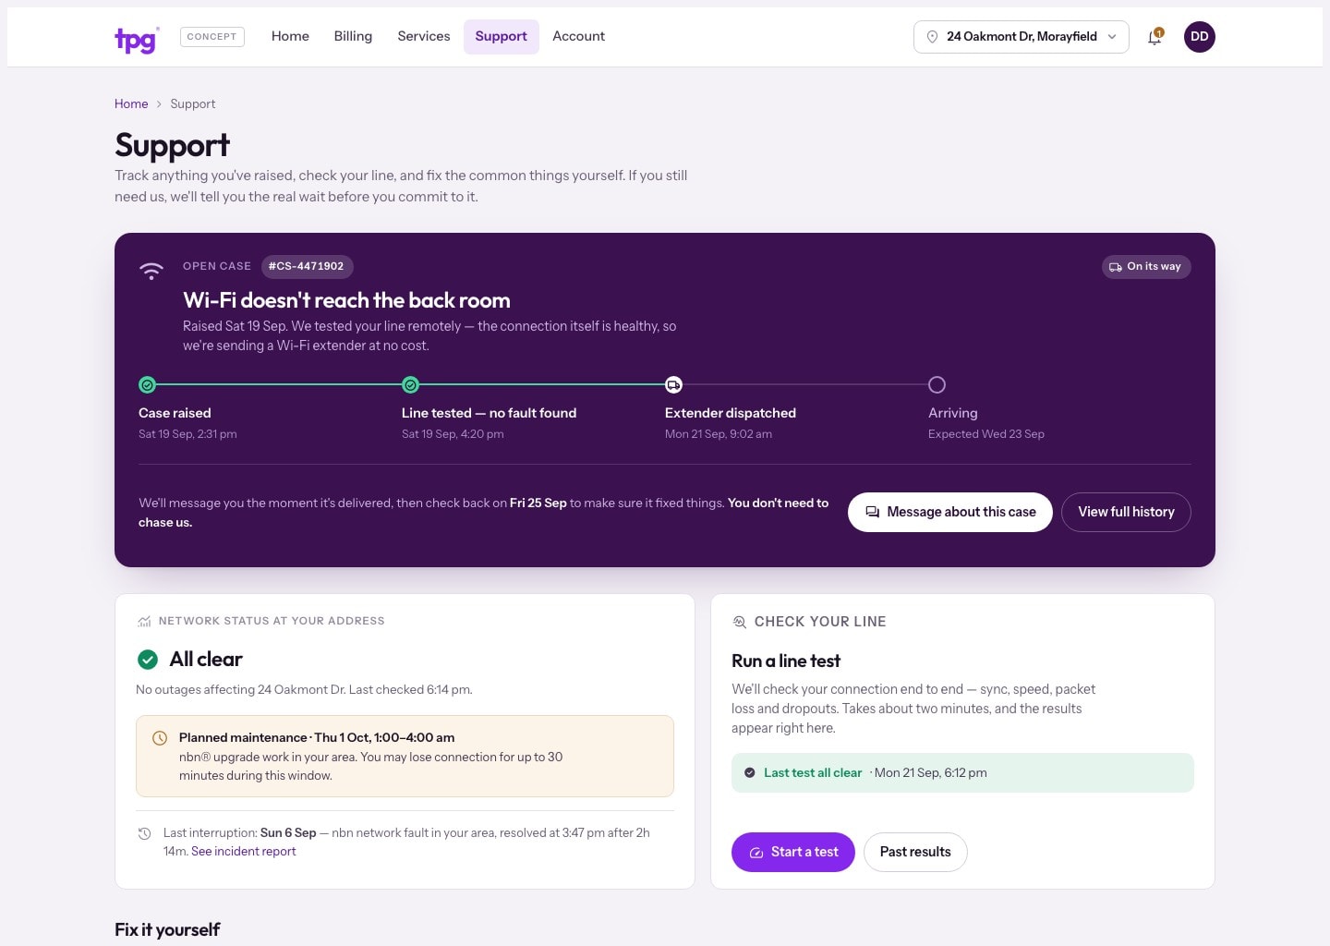The height and width of the screenshot is (946, 1330).
Task: Click the All clear status heading
Action: tap(206, 660)
